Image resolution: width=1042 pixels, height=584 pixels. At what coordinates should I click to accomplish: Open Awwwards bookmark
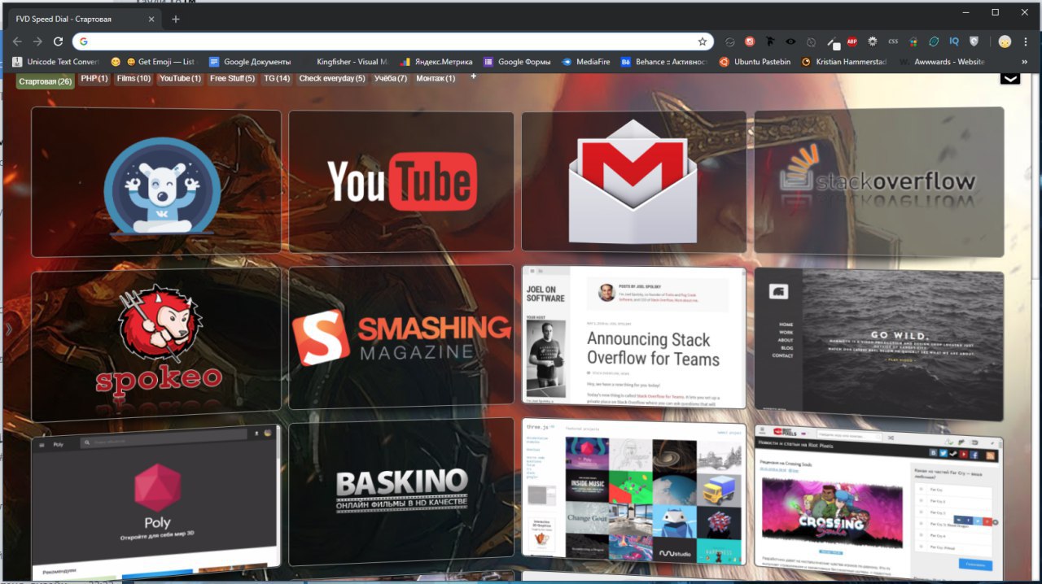(942, 62)
